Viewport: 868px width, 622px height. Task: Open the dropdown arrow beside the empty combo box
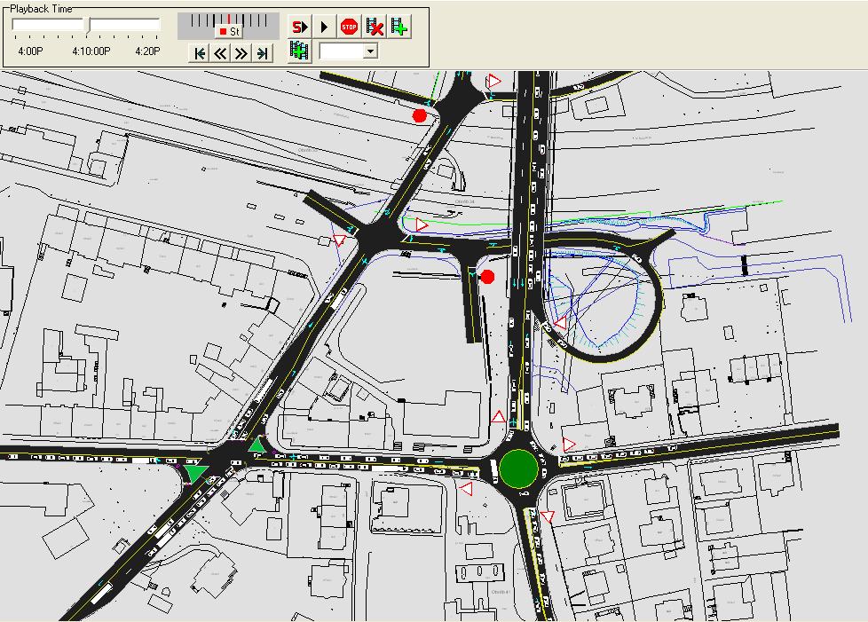tap(371, 51)
